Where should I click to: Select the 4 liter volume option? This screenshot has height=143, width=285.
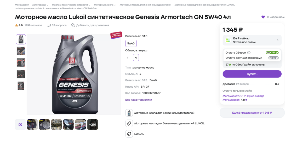coord(136,58)
